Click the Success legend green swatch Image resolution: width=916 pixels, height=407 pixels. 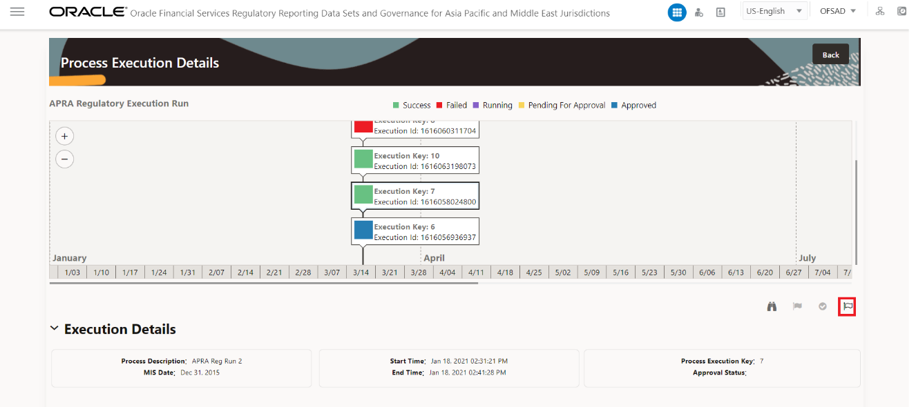click(396, 106)
